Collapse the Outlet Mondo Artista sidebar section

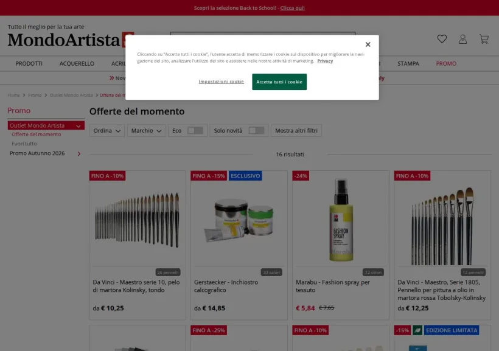(79, 126)
